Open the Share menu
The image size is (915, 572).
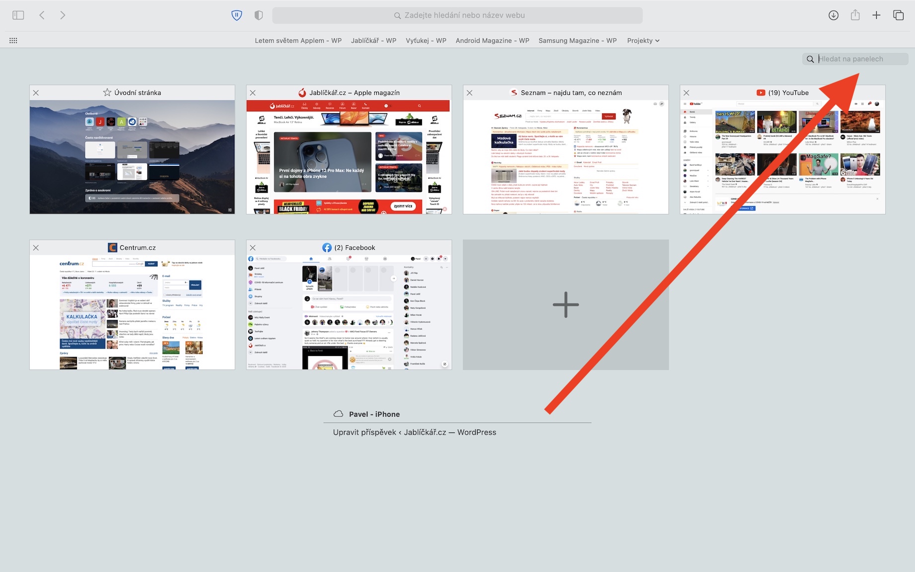pyautogui.click(x=855, y=15)
